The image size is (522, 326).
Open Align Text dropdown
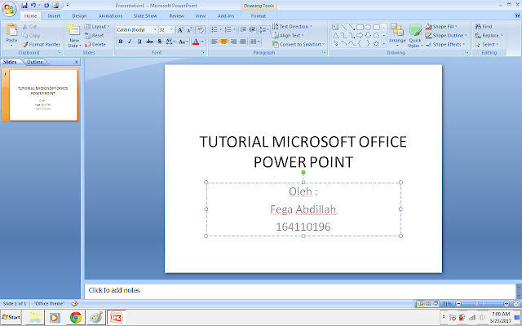288,35
